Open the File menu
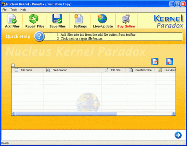Viewport: 187px width, 146px height. [5, 10]
